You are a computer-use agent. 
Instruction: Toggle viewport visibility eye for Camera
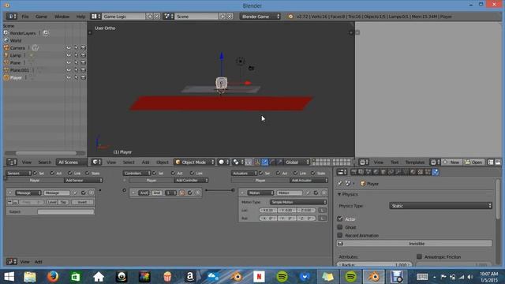click(x=69, y=48)
